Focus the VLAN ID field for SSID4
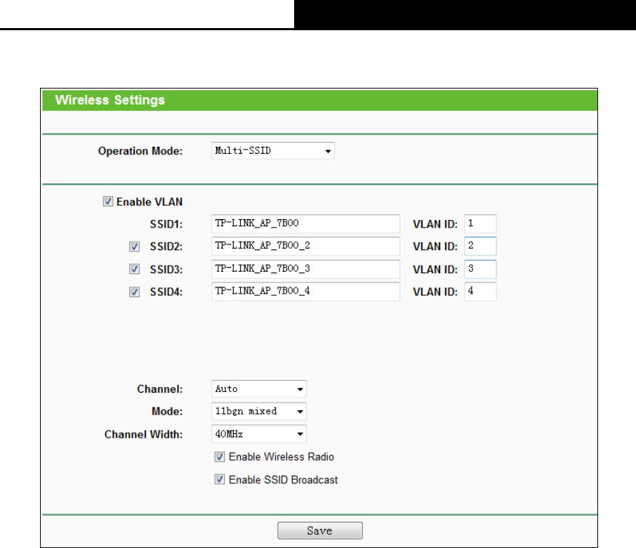This screenshot has height=548, width=636. coord(480,292)
